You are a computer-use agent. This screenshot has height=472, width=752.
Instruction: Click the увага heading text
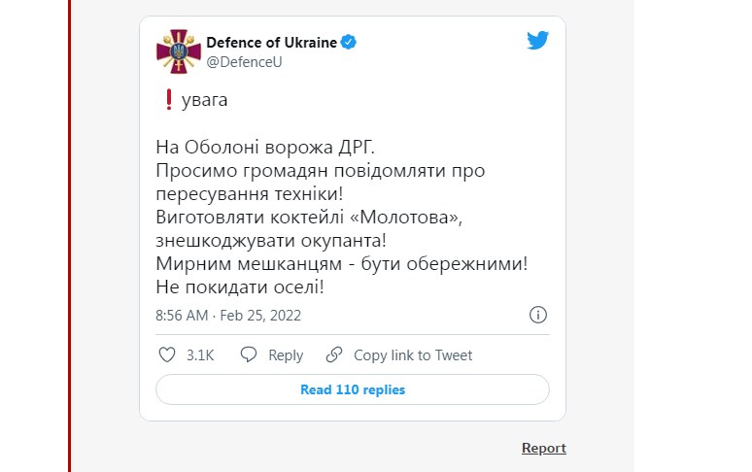tap(204, 100)
